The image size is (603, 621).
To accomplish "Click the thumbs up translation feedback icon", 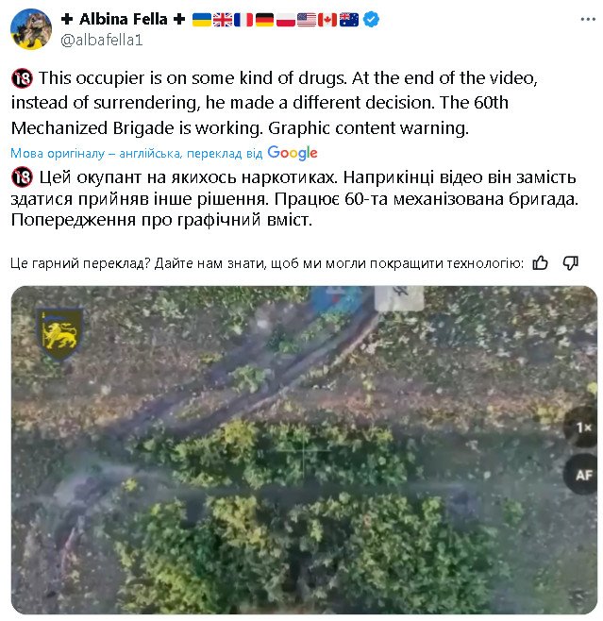I will 540,262.
